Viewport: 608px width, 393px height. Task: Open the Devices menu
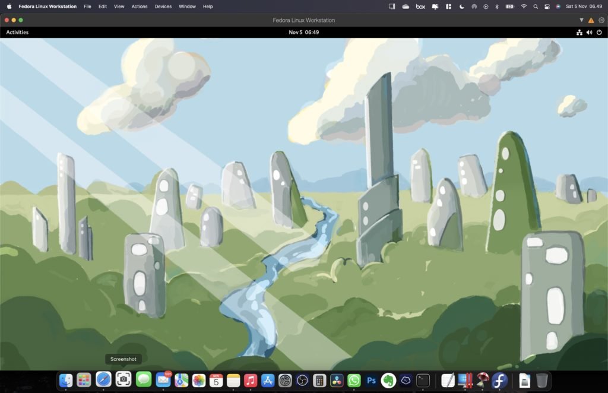click(x=163, y=7)
